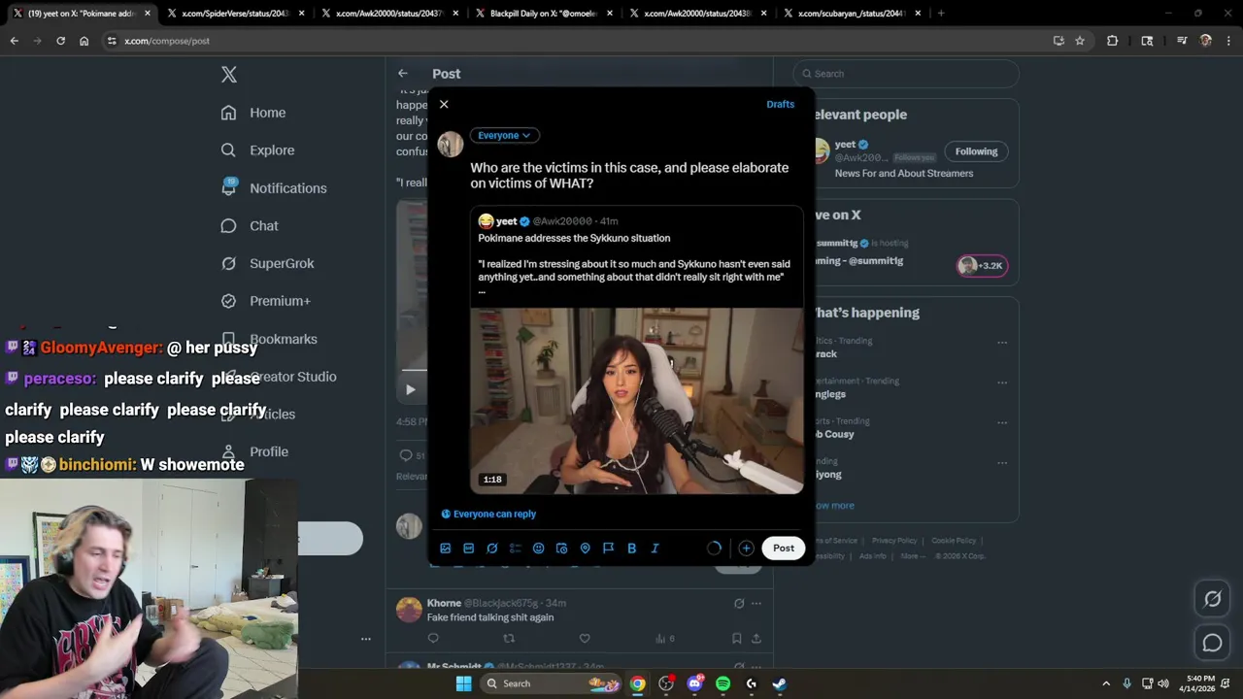Screen dimensions: 1243x699
Task: Share Khorne's reply
Action: pos(756,638)
